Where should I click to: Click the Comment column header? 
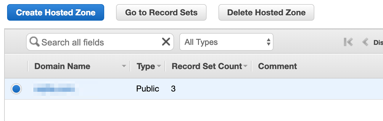[277, 66]
